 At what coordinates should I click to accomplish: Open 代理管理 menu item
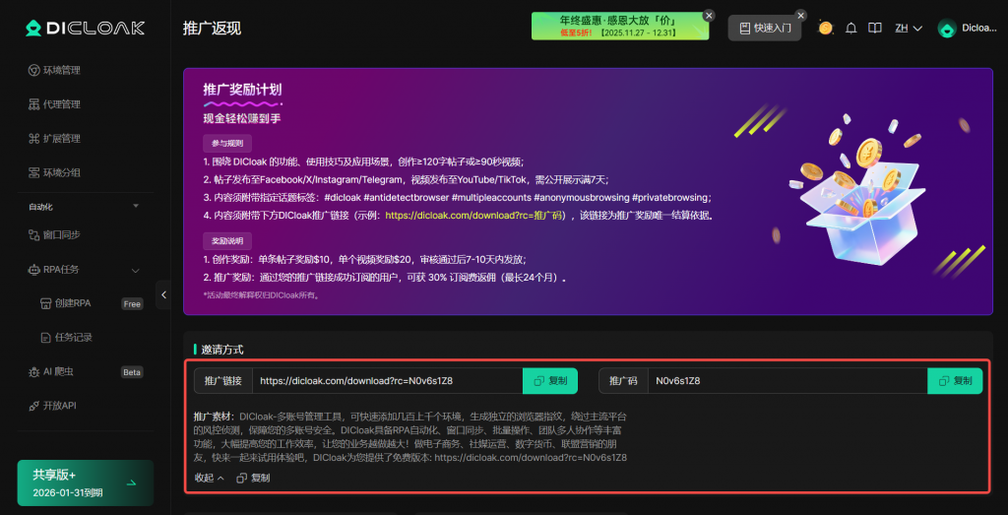coord(61,104)
